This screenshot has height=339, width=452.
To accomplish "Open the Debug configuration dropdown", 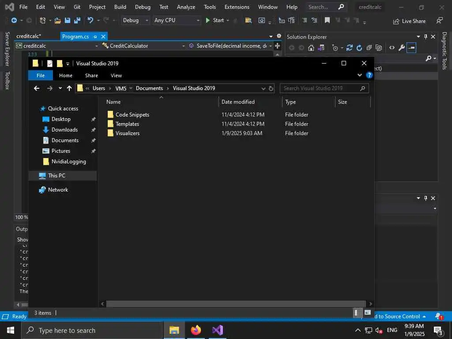I will 135,20.
